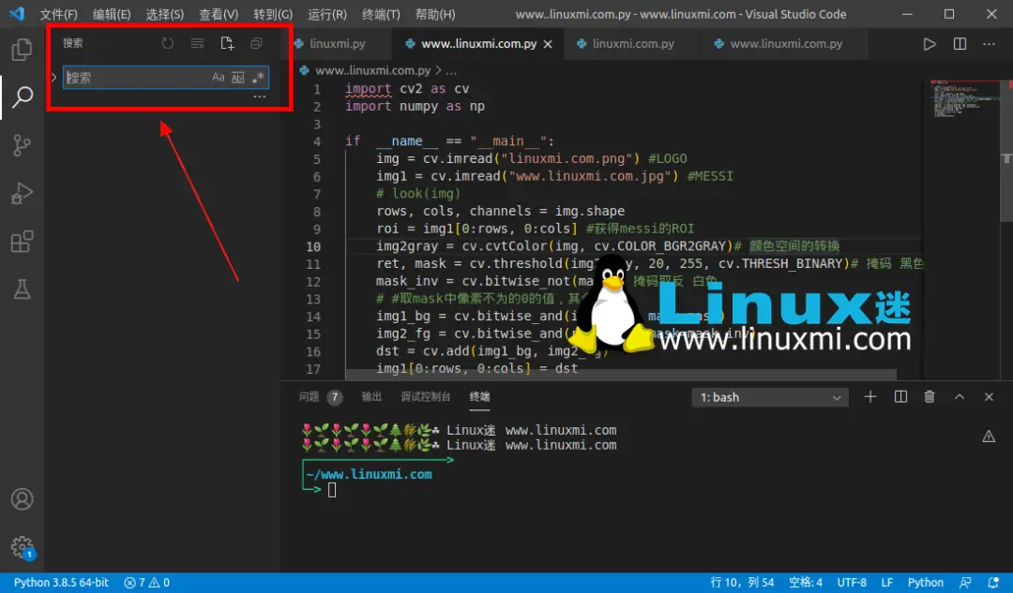
Task: Open the Extensions view
Action: point(22,242)
